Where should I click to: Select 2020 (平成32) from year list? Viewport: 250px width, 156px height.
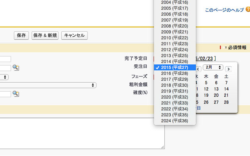pos(175,97)
